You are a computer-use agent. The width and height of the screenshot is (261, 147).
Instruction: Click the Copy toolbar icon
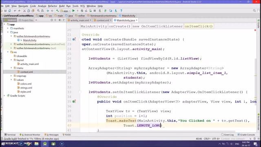(29, 11)
